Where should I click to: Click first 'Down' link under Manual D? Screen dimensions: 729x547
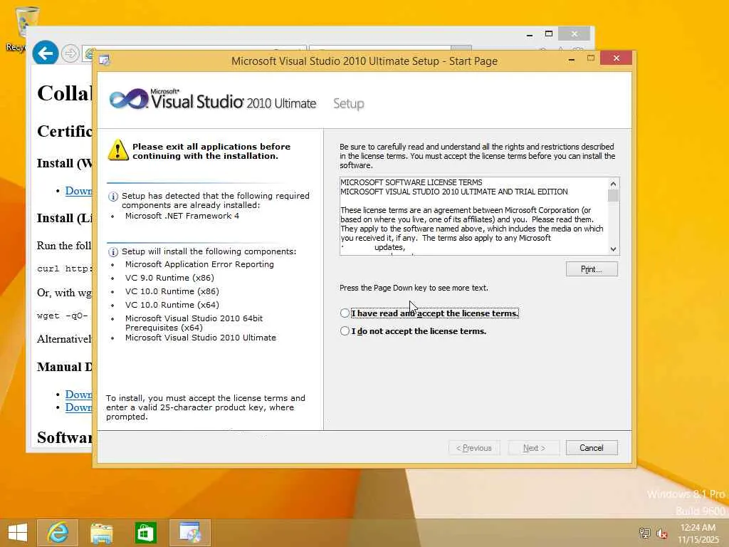[x=78, y=395]
